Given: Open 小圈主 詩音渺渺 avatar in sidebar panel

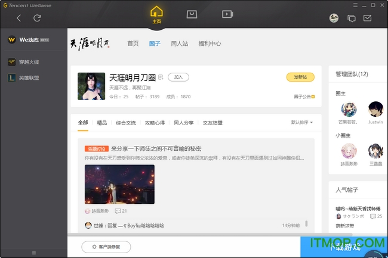Looking at the screenshot, I should (349, 151).
